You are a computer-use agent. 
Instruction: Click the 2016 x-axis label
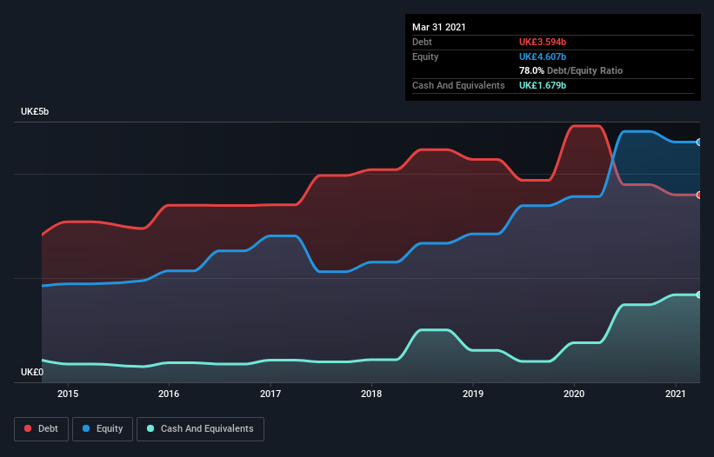click(x=169, y=394)
